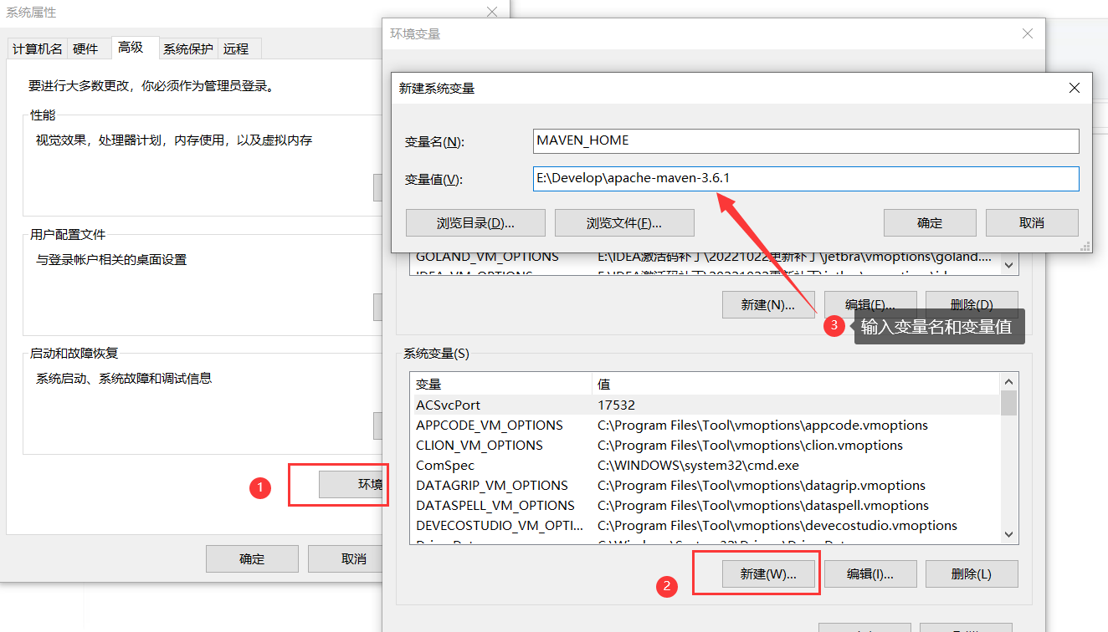Click 编辑(I)... for system variables
Image resolution: width=1108 pixels, height=632 pixels.
[x=870, y=574]
